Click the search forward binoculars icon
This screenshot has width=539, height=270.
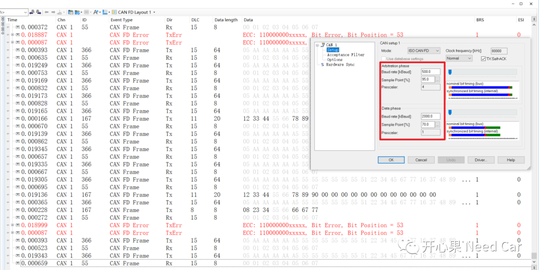point(38,12)
